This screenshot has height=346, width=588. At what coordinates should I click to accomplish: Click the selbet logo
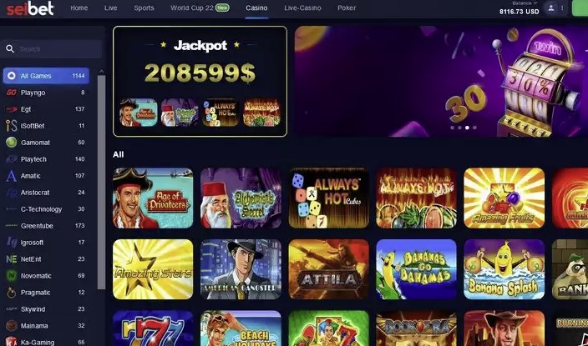tap(30, 8)
